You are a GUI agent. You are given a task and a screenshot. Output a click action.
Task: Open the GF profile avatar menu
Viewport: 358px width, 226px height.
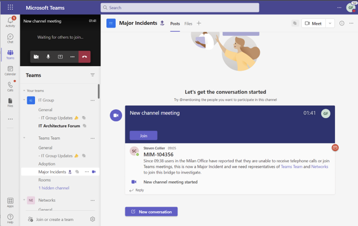(351, 8)
